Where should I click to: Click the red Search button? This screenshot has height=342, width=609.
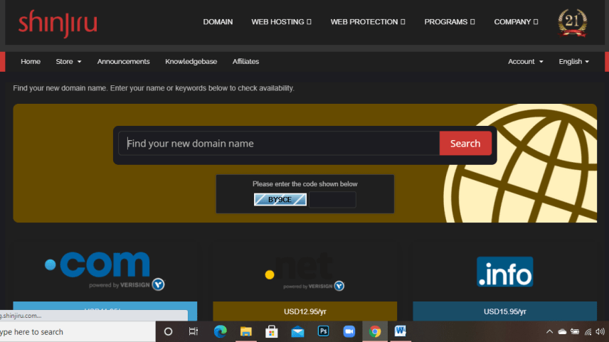click(x=465, y=143)
